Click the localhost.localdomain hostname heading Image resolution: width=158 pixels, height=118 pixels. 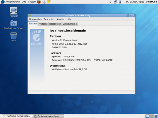click(68, 30)
